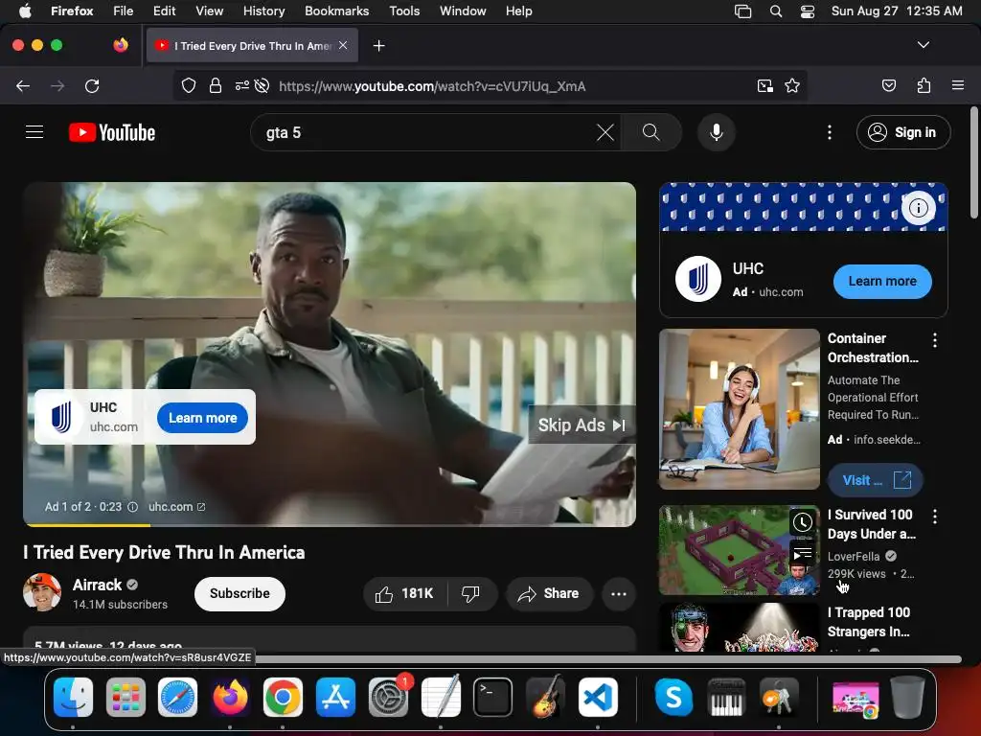Open Container Orchestration ad thumbnail
Image resolution: width=981 pixels, height=736 pixels.
(739, 409)
